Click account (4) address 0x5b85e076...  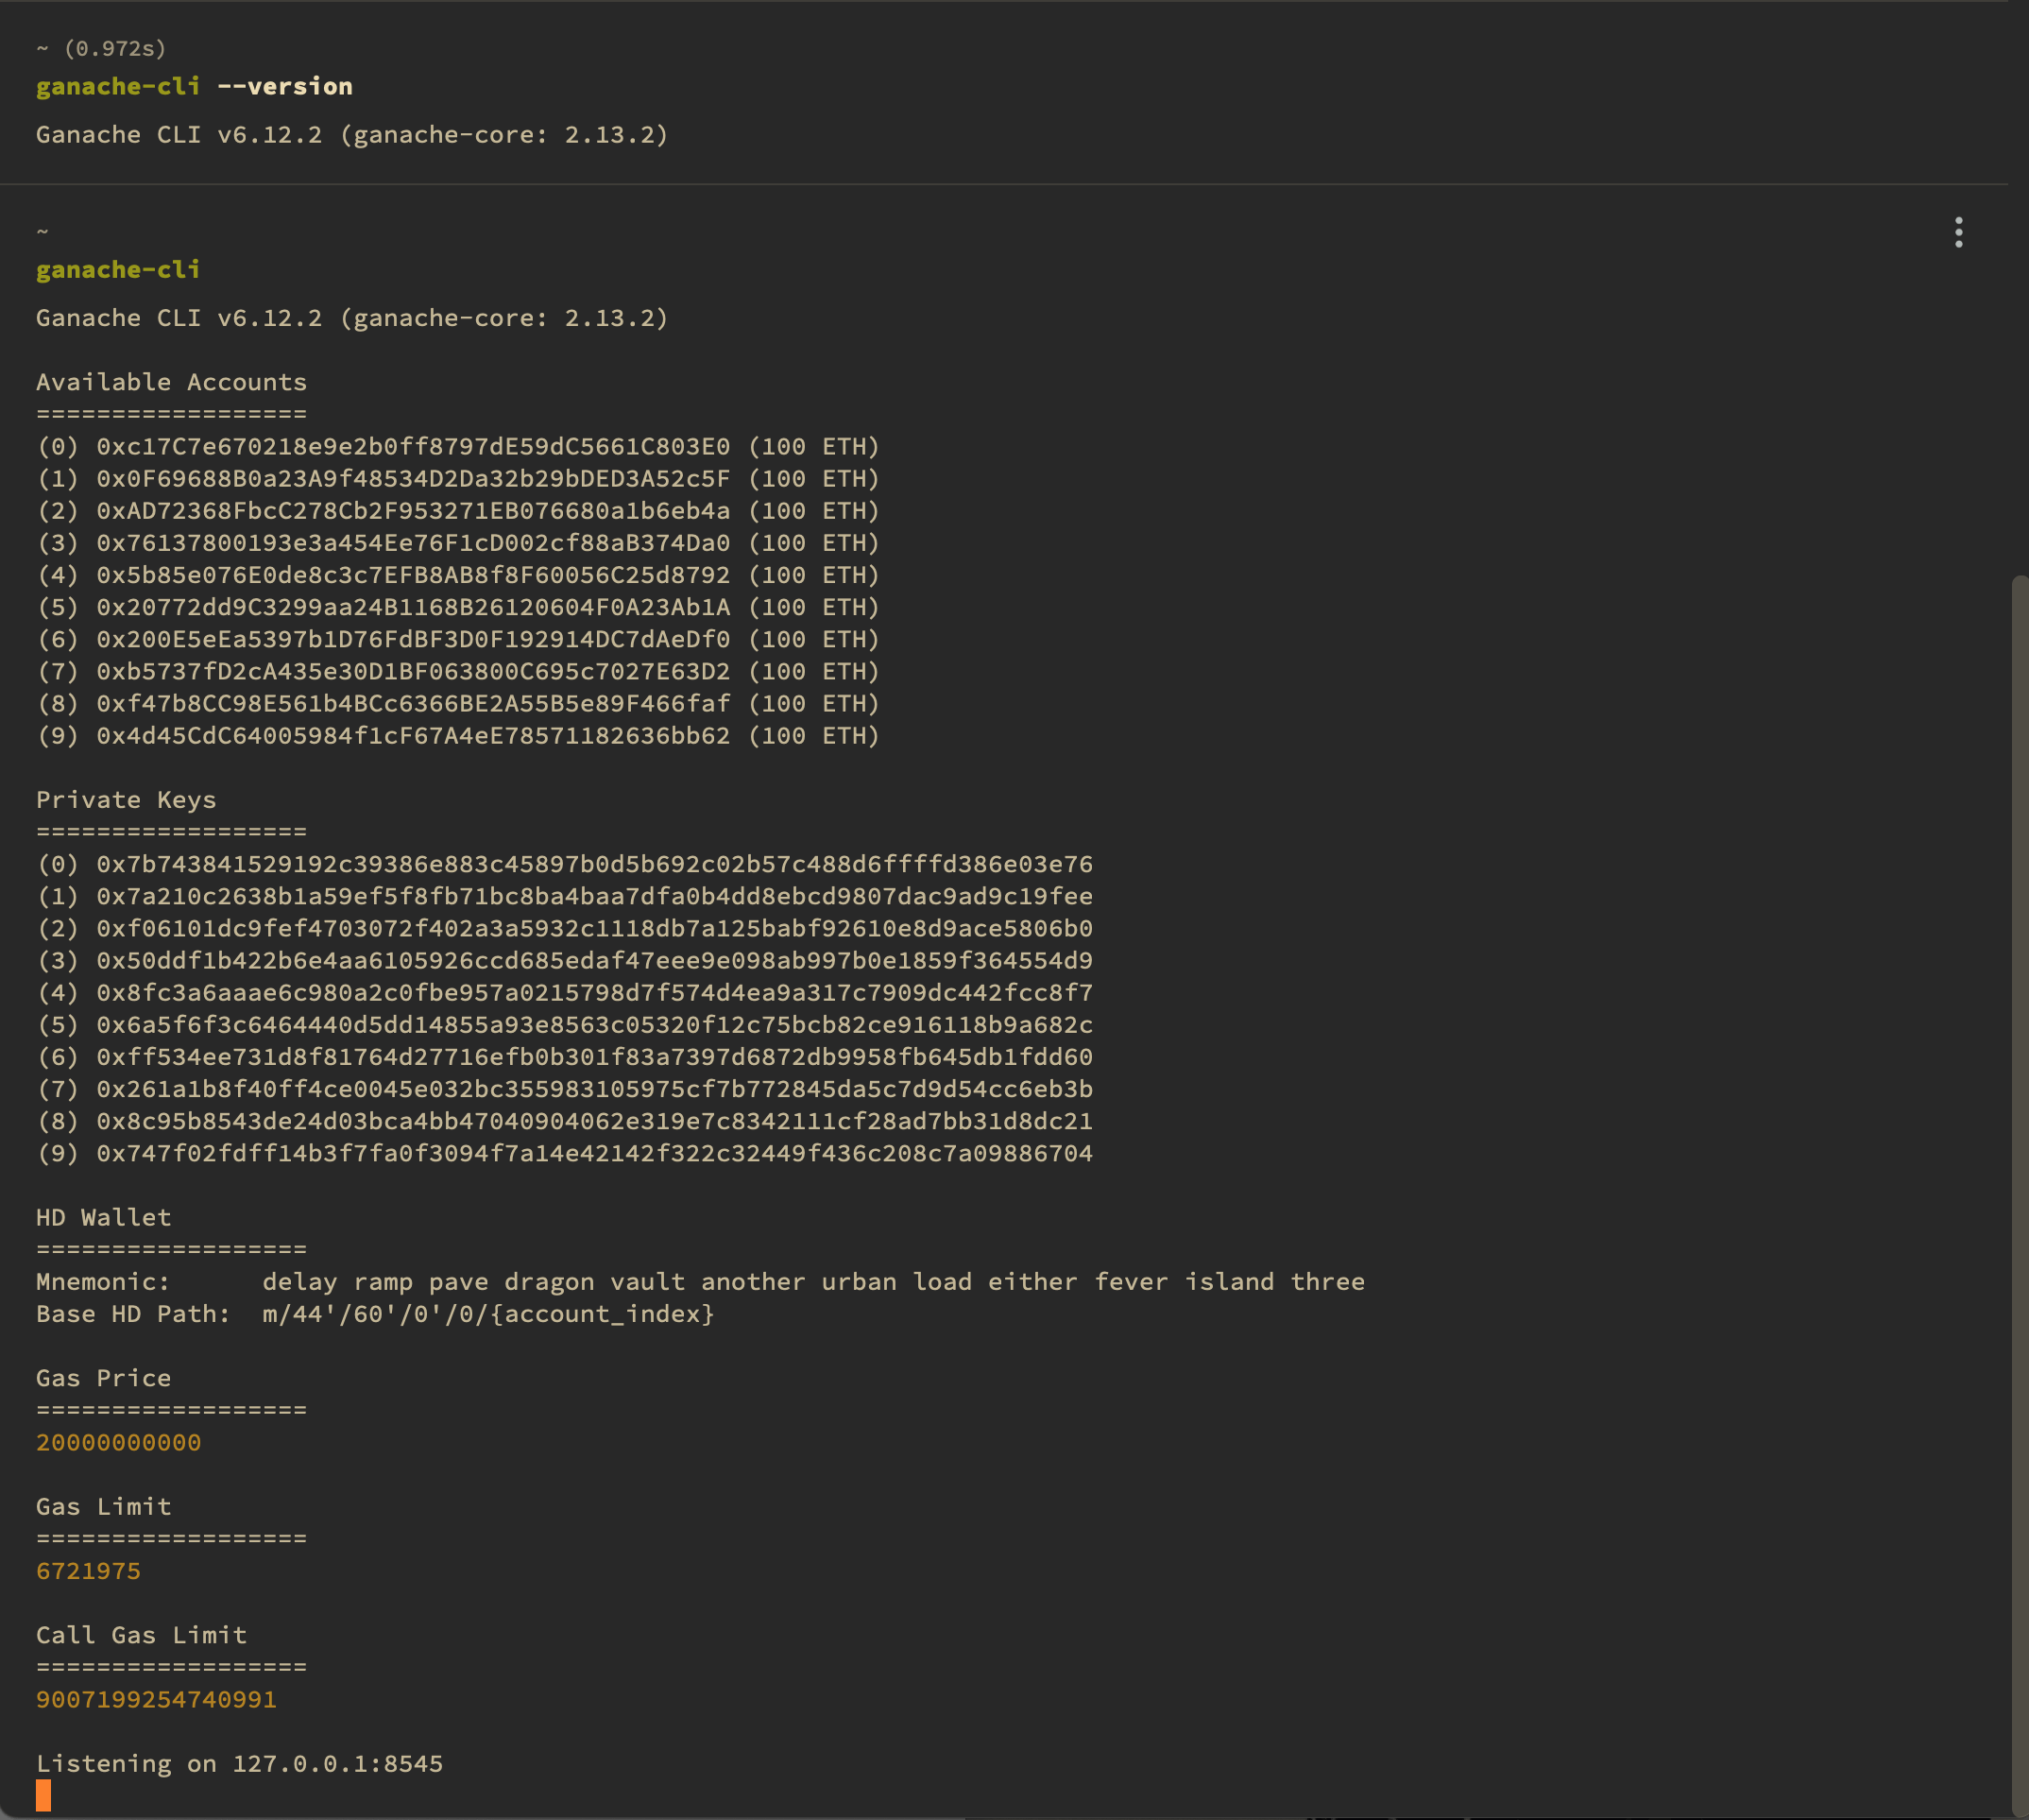click(413, 575)
